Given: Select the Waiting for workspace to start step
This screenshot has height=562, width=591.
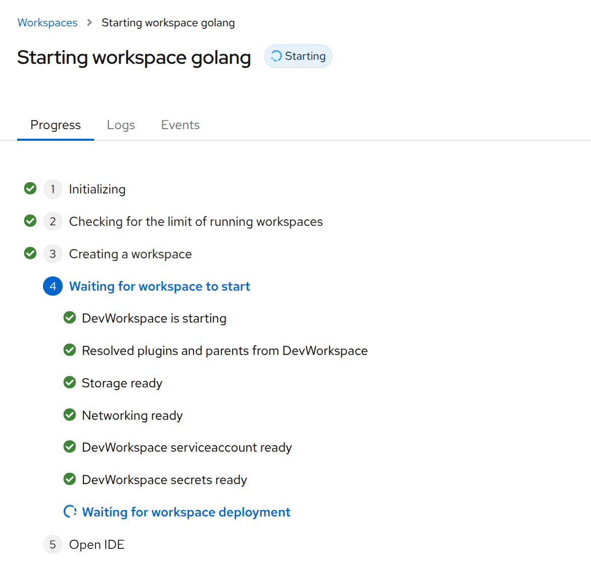Looking at the screenshot, I should 159,286.
